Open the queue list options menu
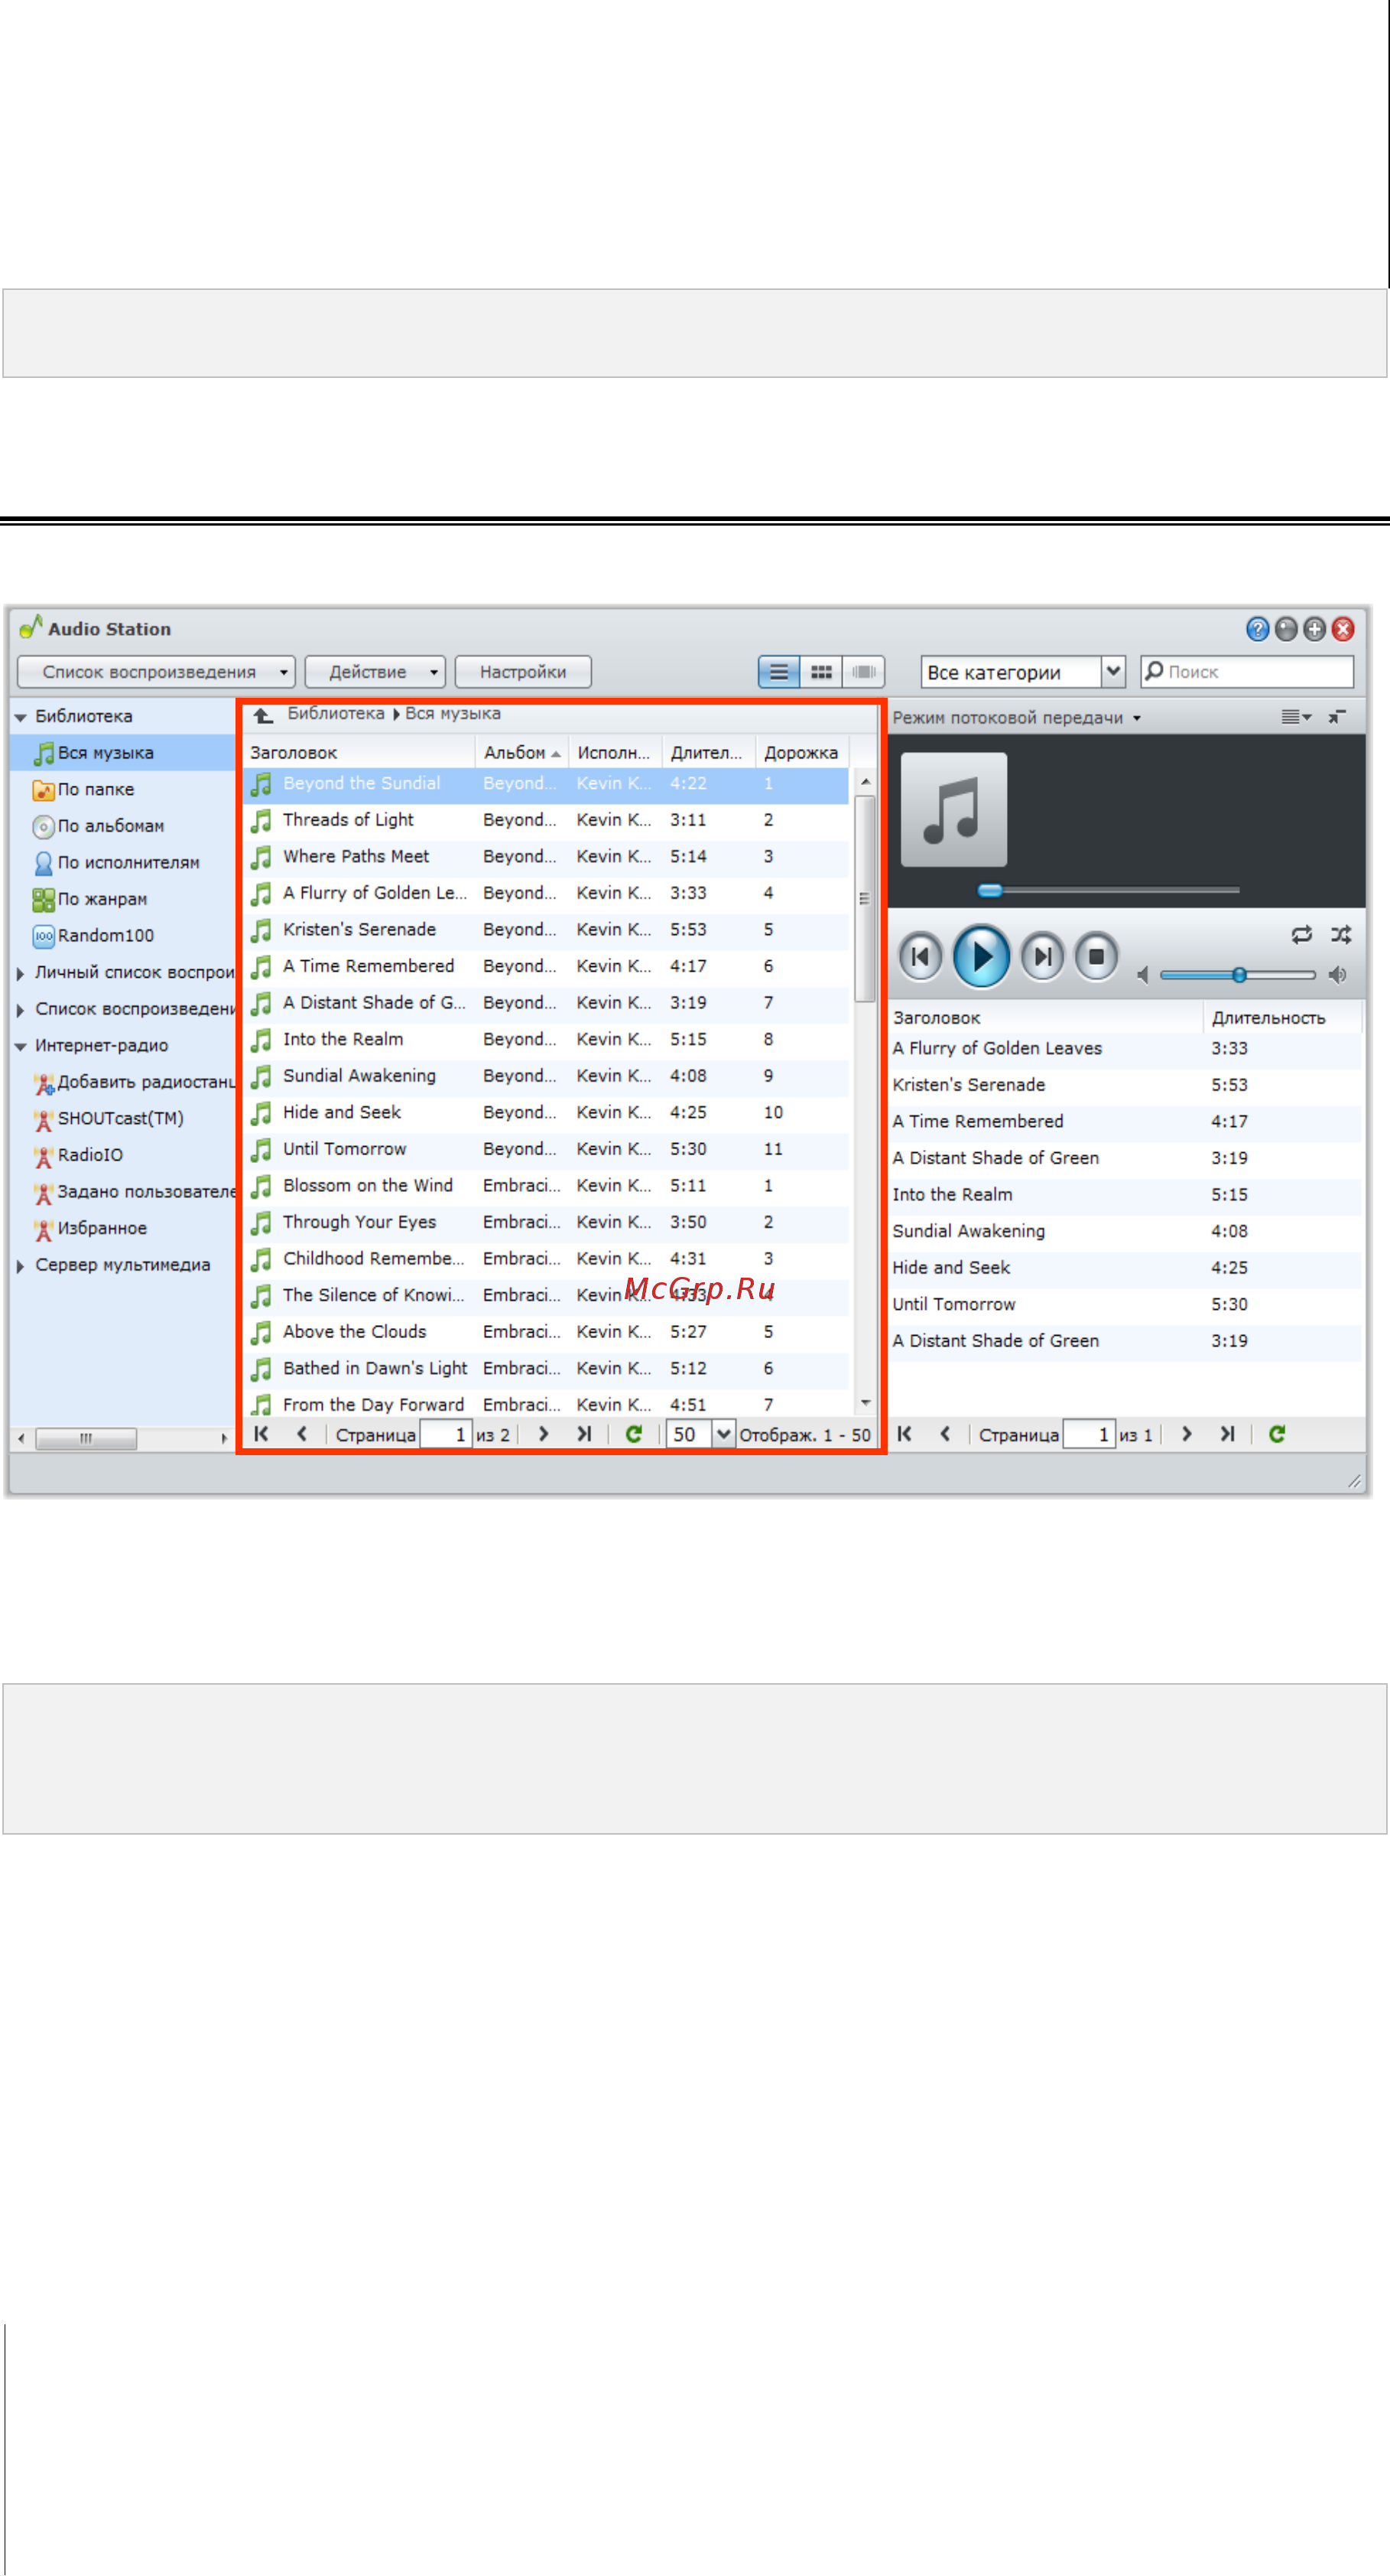This screenshot has width=1390, height=2576. [x=1296, y=717]
